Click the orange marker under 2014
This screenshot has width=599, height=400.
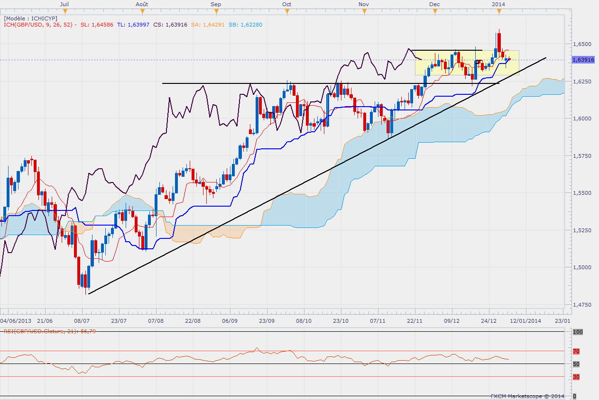(498, 11)
